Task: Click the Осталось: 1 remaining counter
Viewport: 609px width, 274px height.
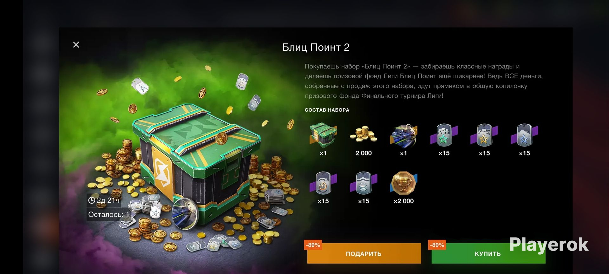Action: click(109, 214)
